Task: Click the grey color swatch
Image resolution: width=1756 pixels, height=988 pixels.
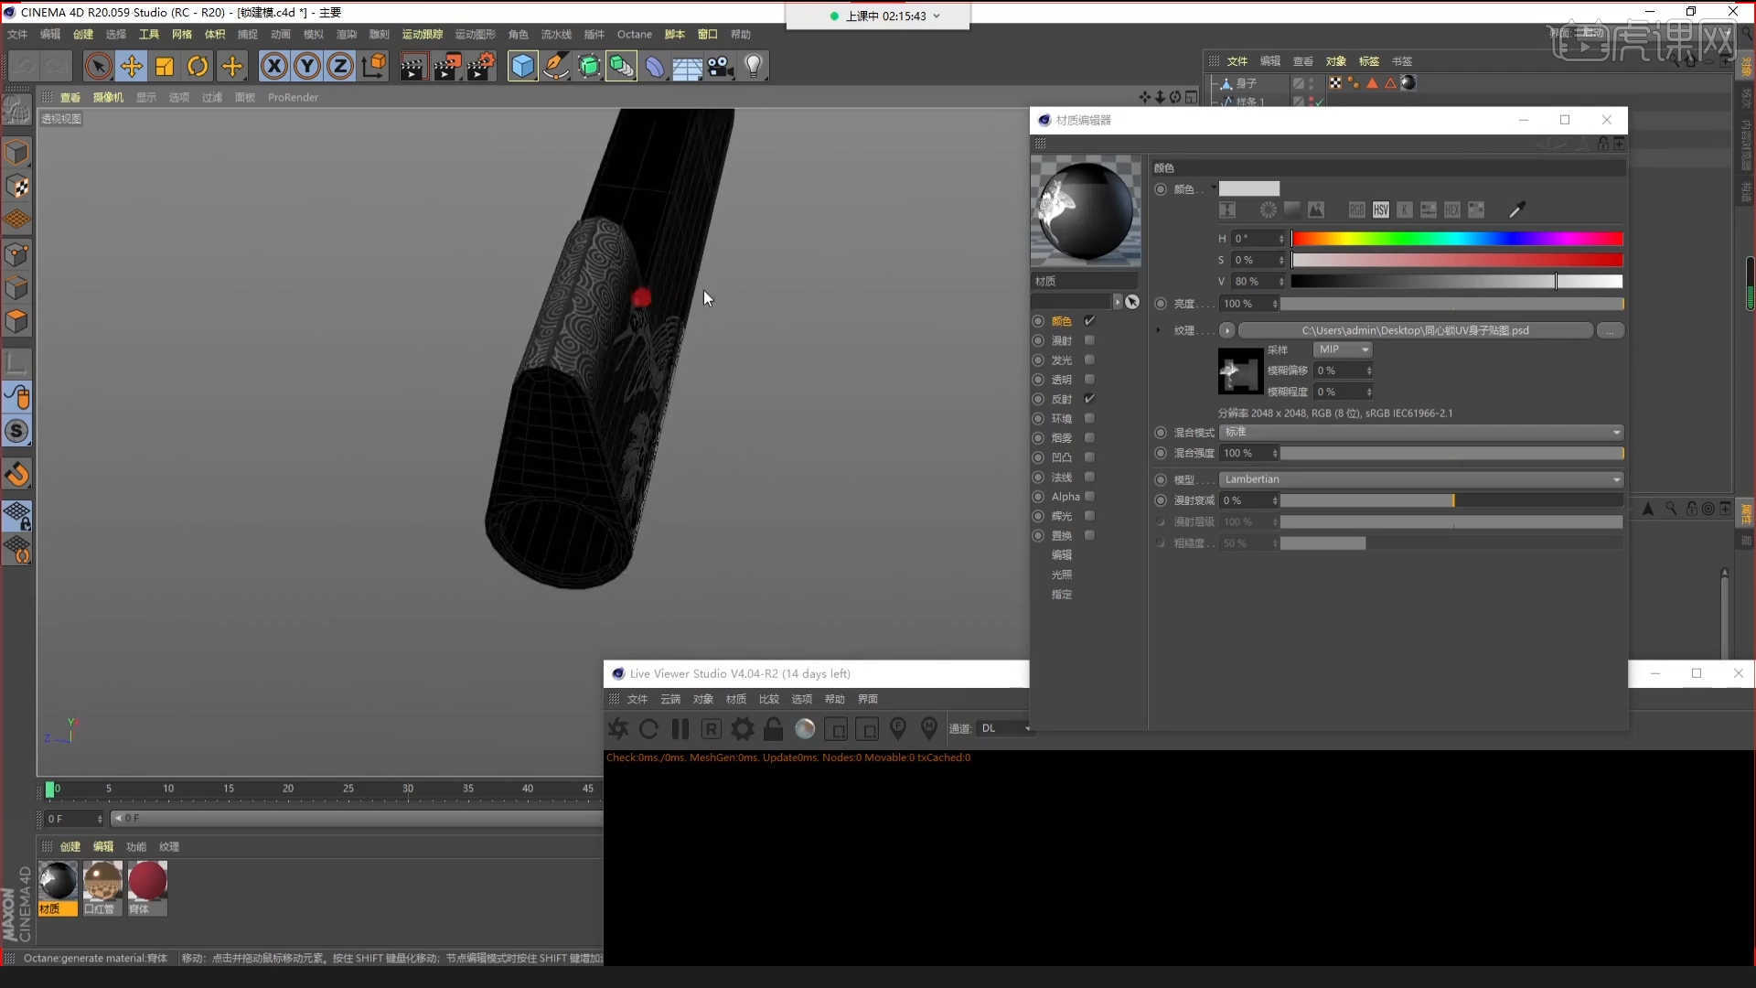Action: 1249,188
